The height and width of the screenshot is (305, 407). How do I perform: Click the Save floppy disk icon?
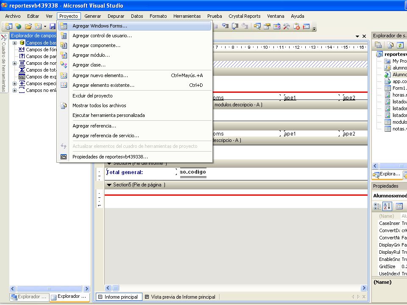pos(53,26)
